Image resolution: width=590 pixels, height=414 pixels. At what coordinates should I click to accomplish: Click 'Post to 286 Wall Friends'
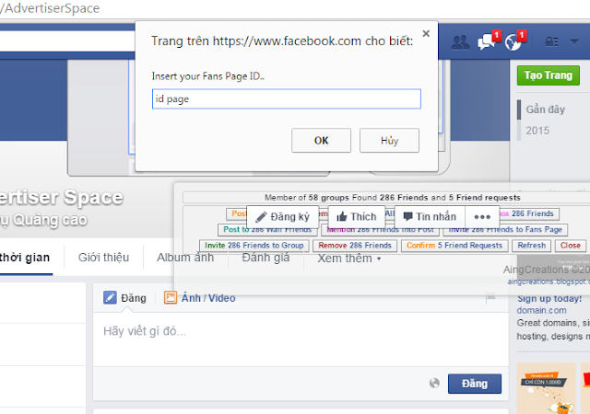click(267, 230)
